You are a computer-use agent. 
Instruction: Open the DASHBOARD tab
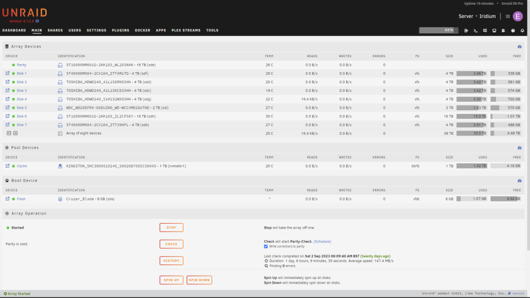[14, 30]
